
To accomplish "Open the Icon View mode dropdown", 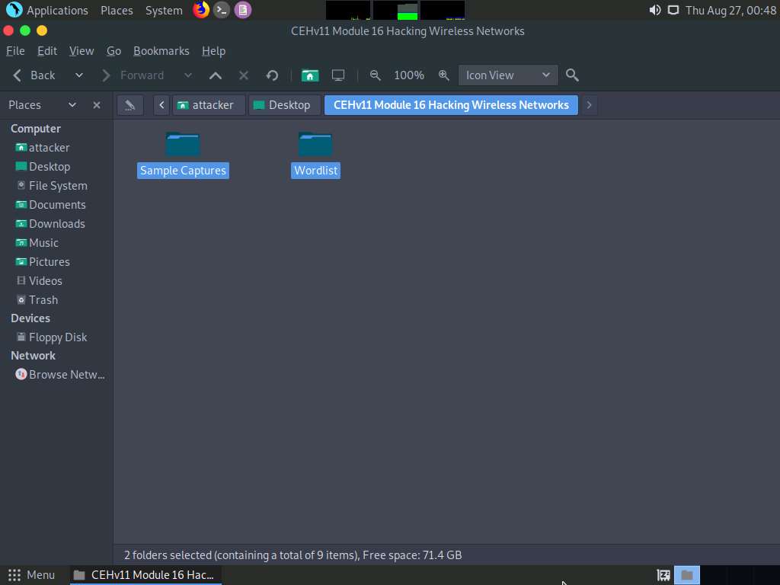I will (x=507, y=75).
